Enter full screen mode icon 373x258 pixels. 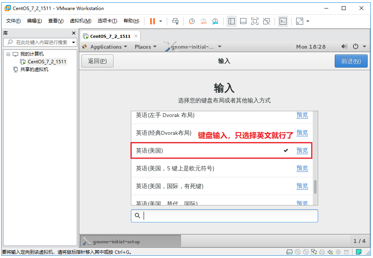[x=255, y=21]
